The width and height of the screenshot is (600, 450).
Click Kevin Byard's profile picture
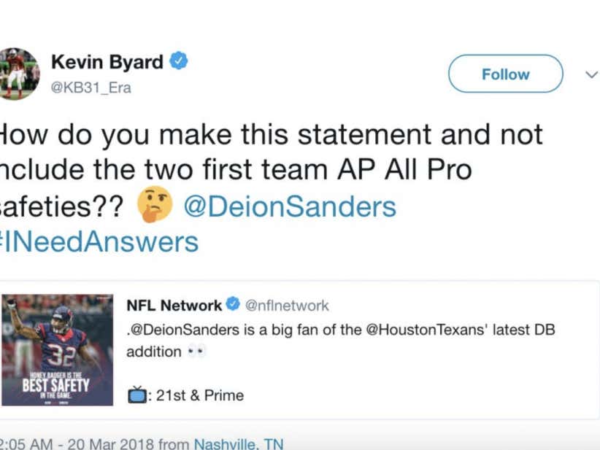click(18, 73)
